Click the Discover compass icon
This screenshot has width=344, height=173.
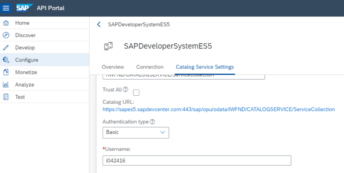tap(6, 35)
